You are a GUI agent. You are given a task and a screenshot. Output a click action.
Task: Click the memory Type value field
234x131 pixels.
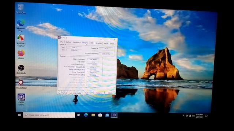tap(74, 48)
